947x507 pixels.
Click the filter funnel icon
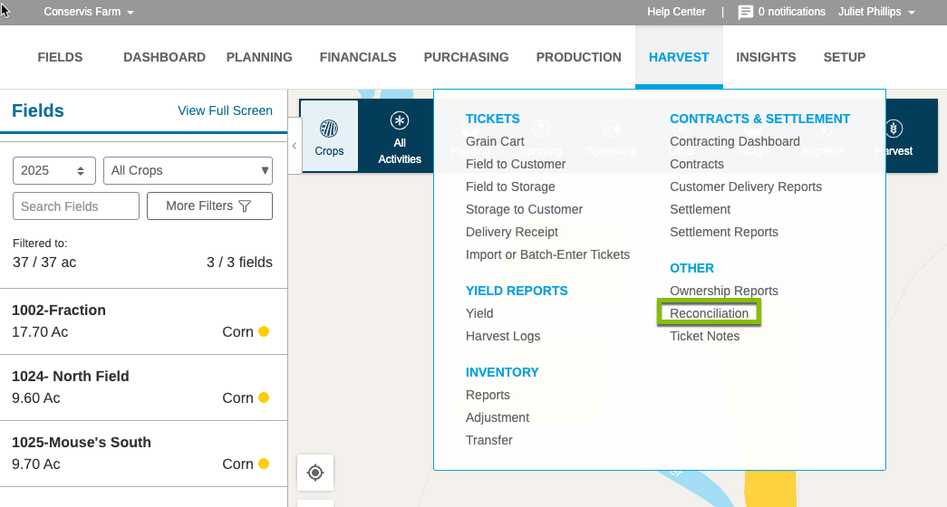(244, 206)
